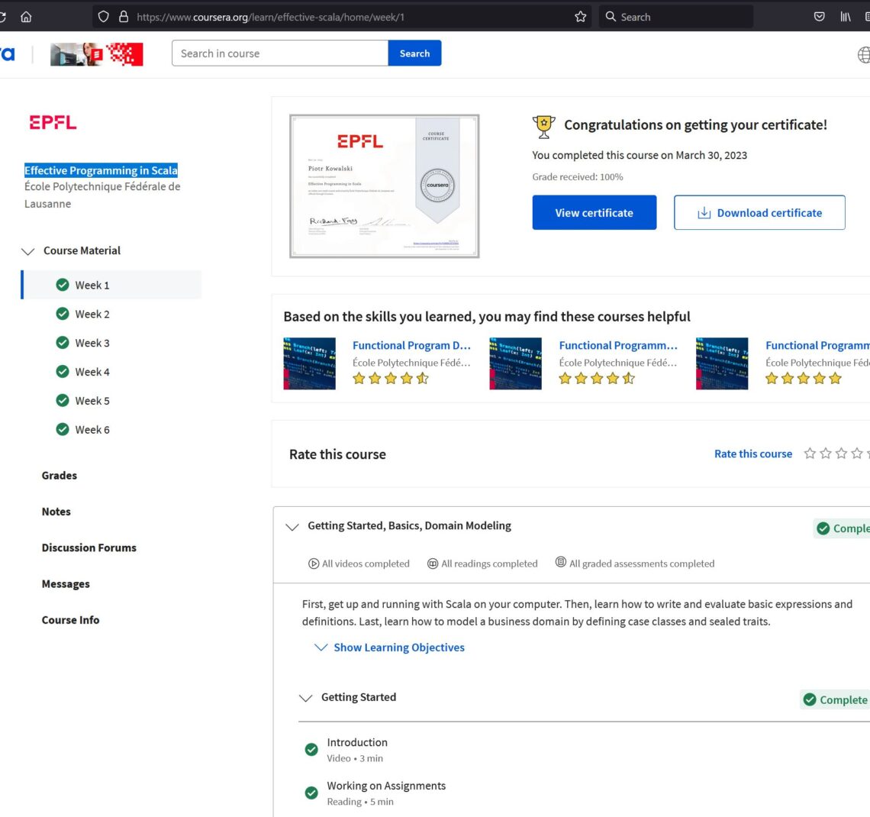
Task: Click the green checkmark beside Week 2
Action: (63, 314)
